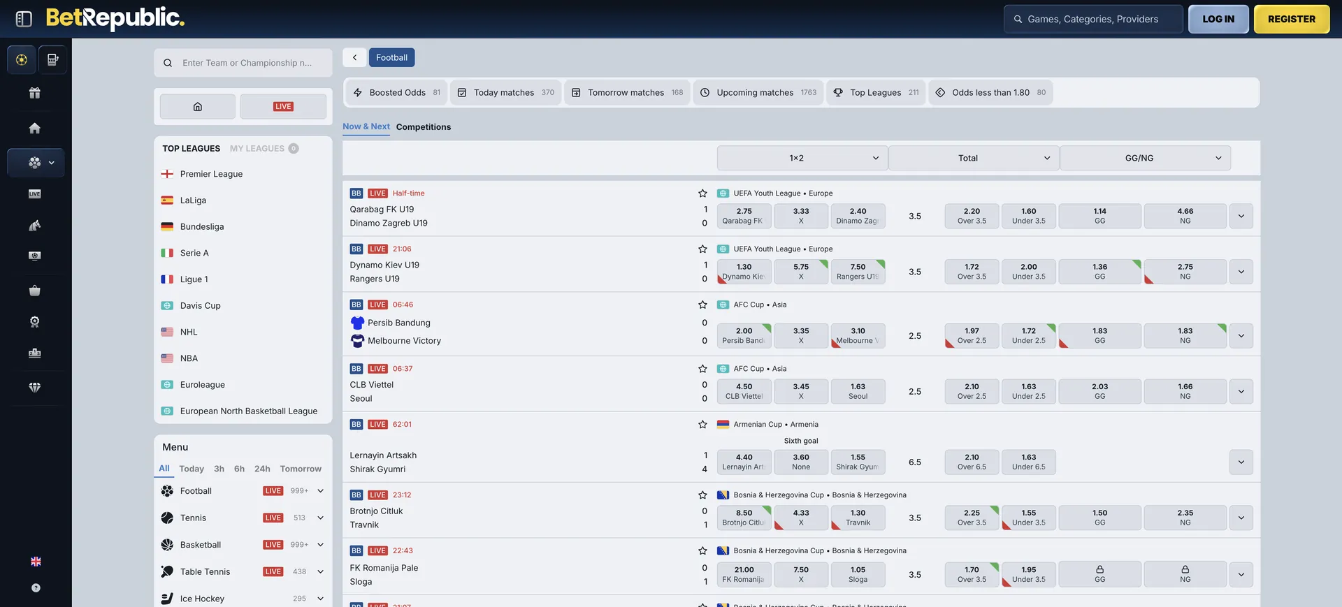
Task: Open Boosted Odds filter
Action: click(397, 93)
